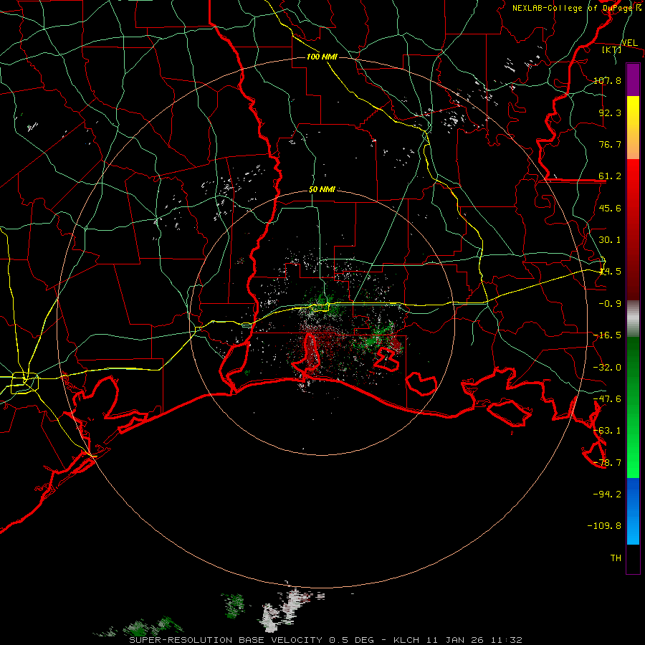Image resolution: width=645 pixels, height=645 pixels.
Task: Click the 45.6 velocity scale value
Action: pyautogui.click(x=610, y=208)
